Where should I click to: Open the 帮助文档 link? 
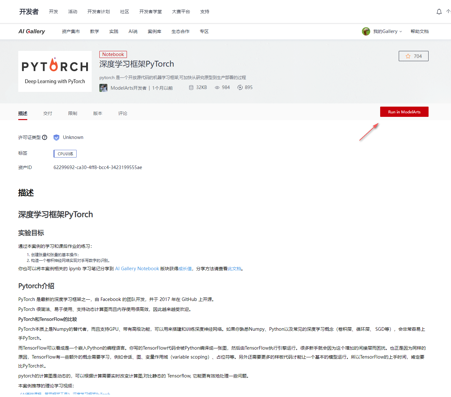click(x=420, y=31)
